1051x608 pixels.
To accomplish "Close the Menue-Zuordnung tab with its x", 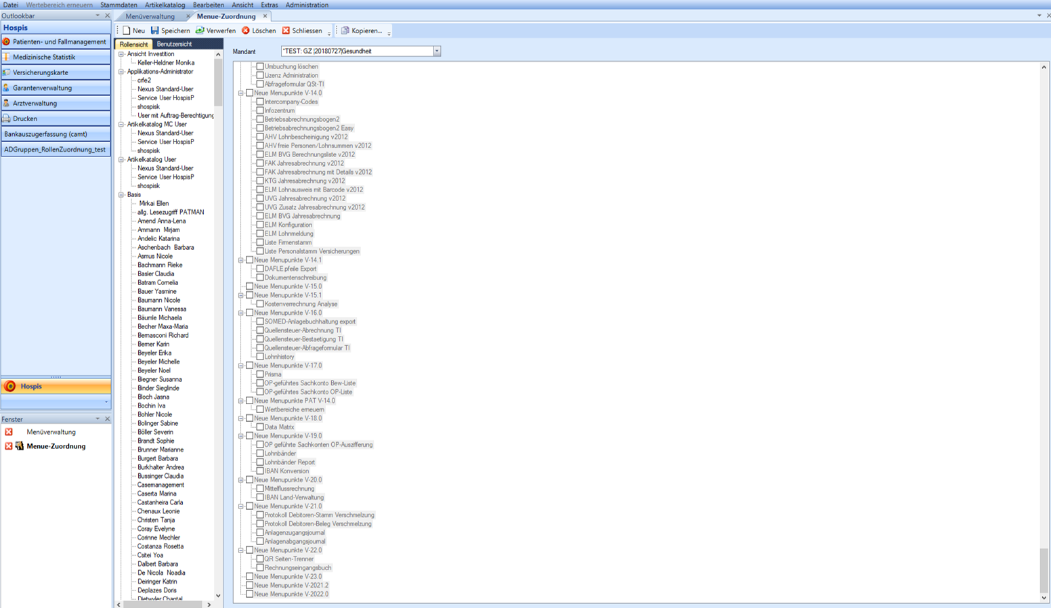I will pyautogui.click(x=265, y=16).
